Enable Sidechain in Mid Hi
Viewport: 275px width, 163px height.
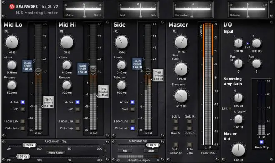[77, 128]
